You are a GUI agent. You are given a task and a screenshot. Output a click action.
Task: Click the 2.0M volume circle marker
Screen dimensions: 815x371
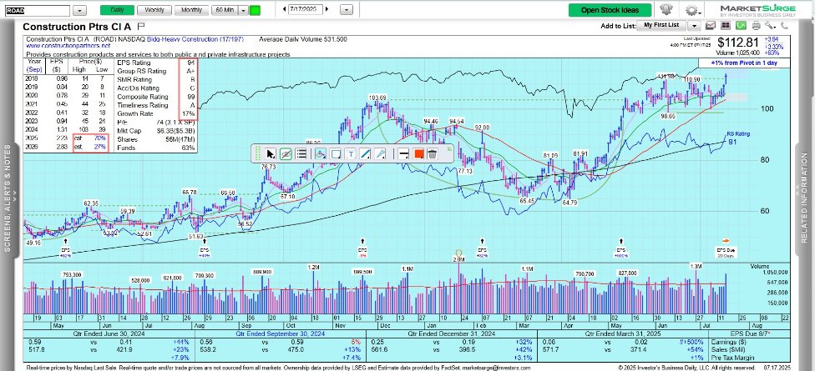coord(458,253)
